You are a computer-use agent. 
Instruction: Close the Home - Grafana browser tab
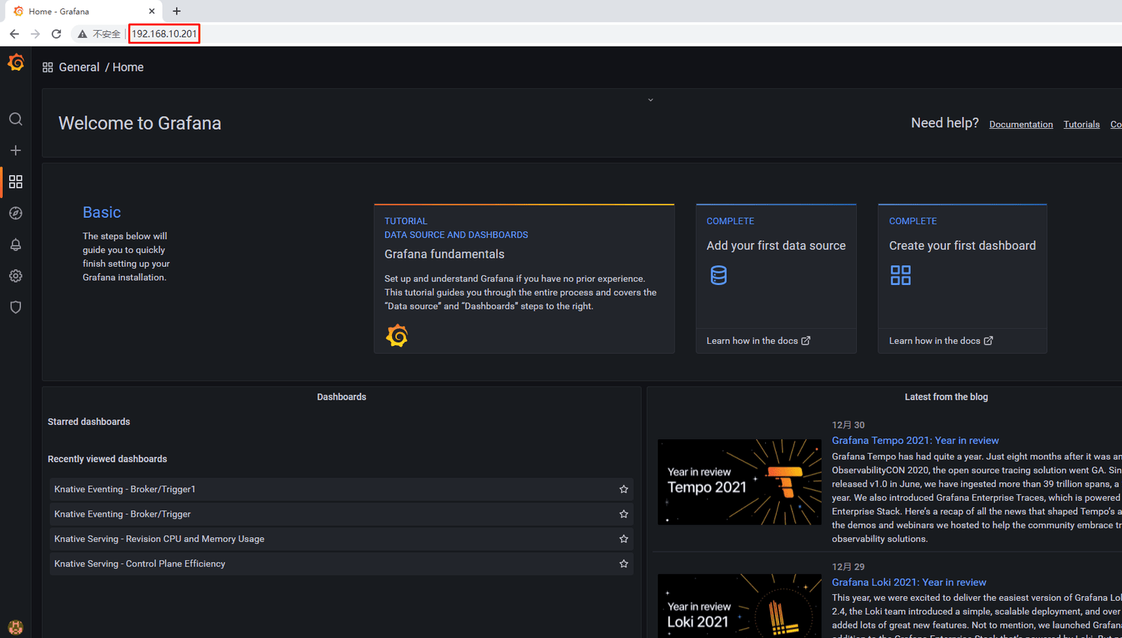coord(151,11)
